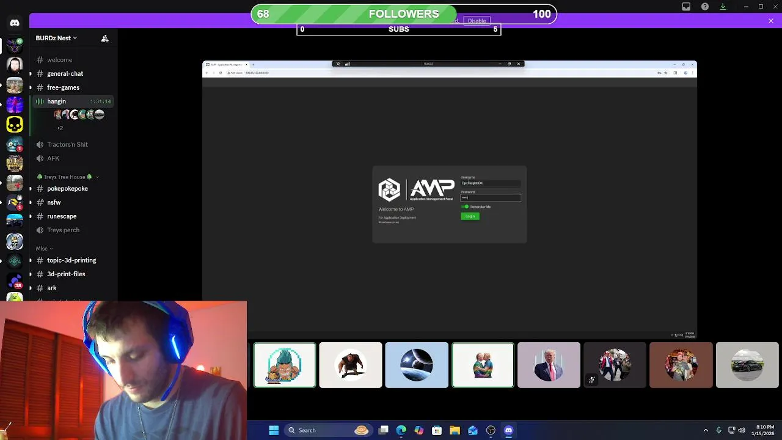This screenshot has height=440, width=782.
Task: Select the yellow skull server icon
Action: [x=15, y=125]
